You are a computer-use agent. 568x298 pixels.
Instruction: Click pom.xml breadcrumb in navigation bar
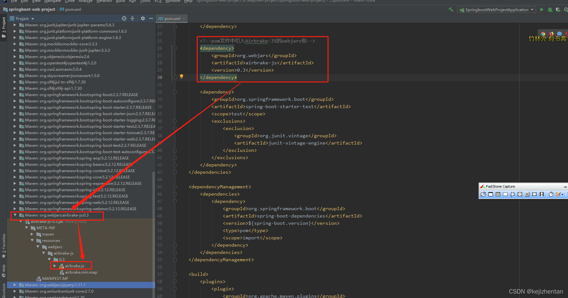pos(70,10)
